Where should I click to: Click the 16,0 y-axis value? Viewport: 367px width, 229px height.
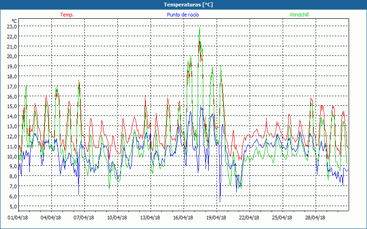[x=12, y=96]
